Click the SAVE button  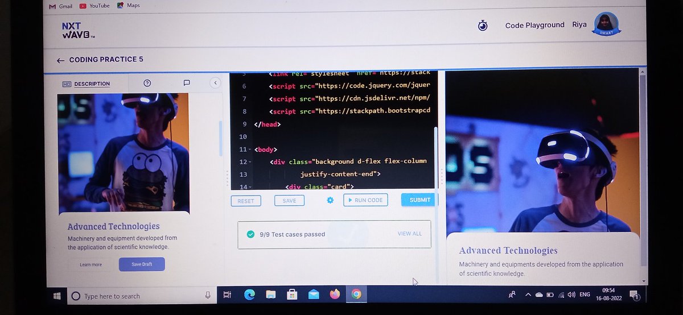(289, 201)
